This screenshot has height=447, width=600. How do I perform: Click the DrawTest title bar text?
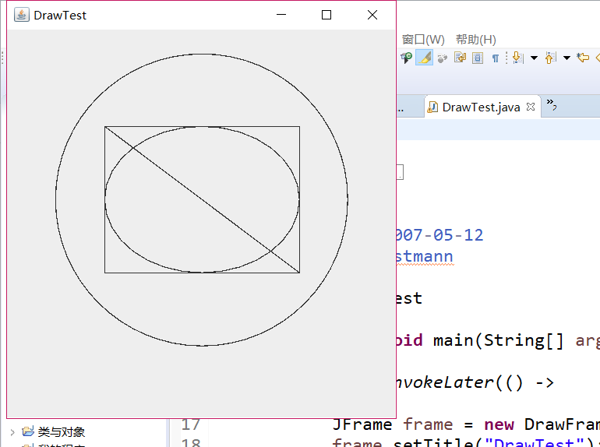click(x=60, y=16)
